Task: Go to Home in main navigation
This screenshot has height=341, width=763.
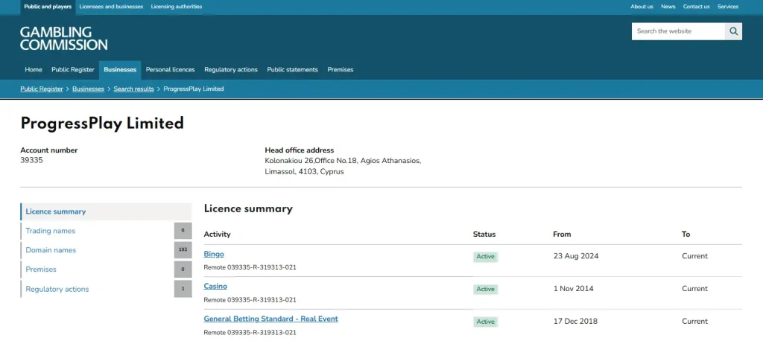Action: pyautogui.click(x=34, y=69)
